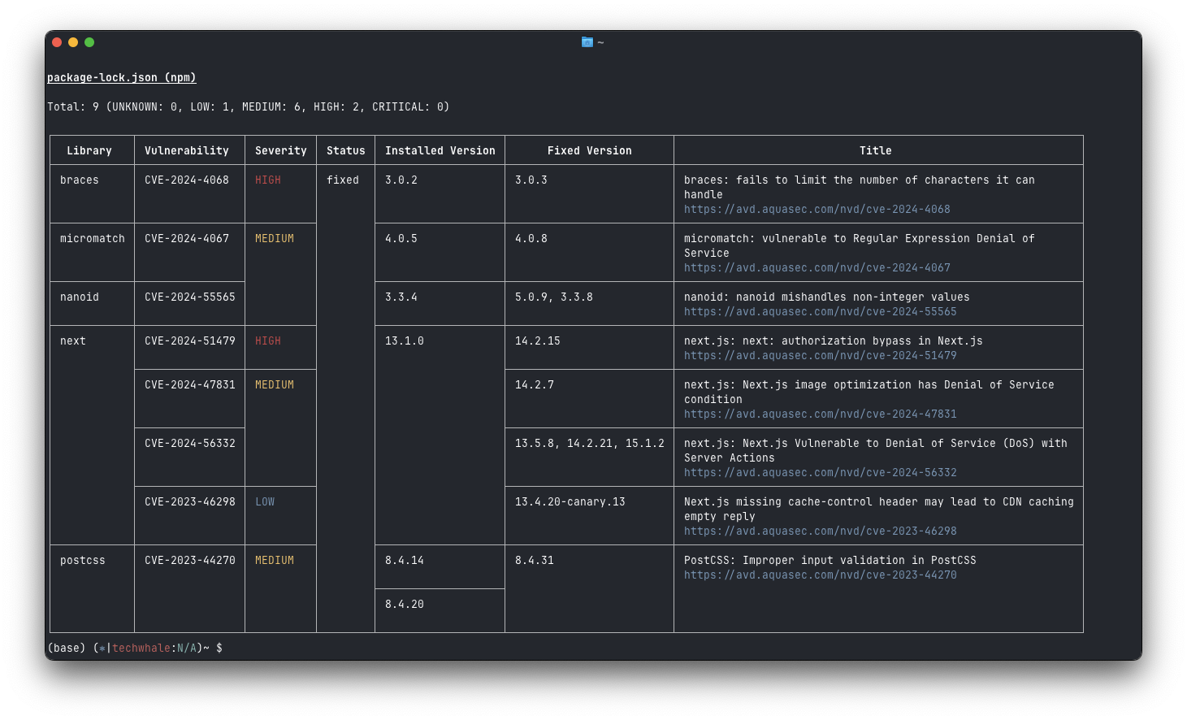Click CVE-2023-46298 in Vulnerability column

pyautogui.click(x=190, y=502)
